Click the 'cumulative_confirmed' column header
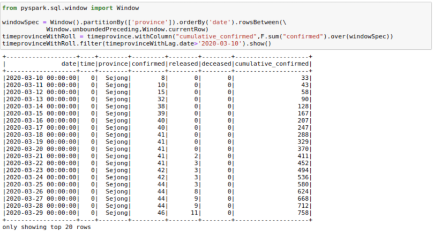The height and width of the screenshot is (234, 434). pos(272,64)
